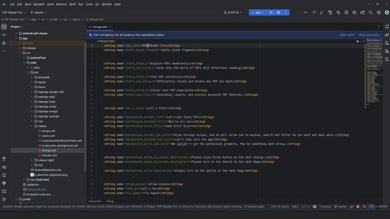Click the Run app play button

click(271, 12)
